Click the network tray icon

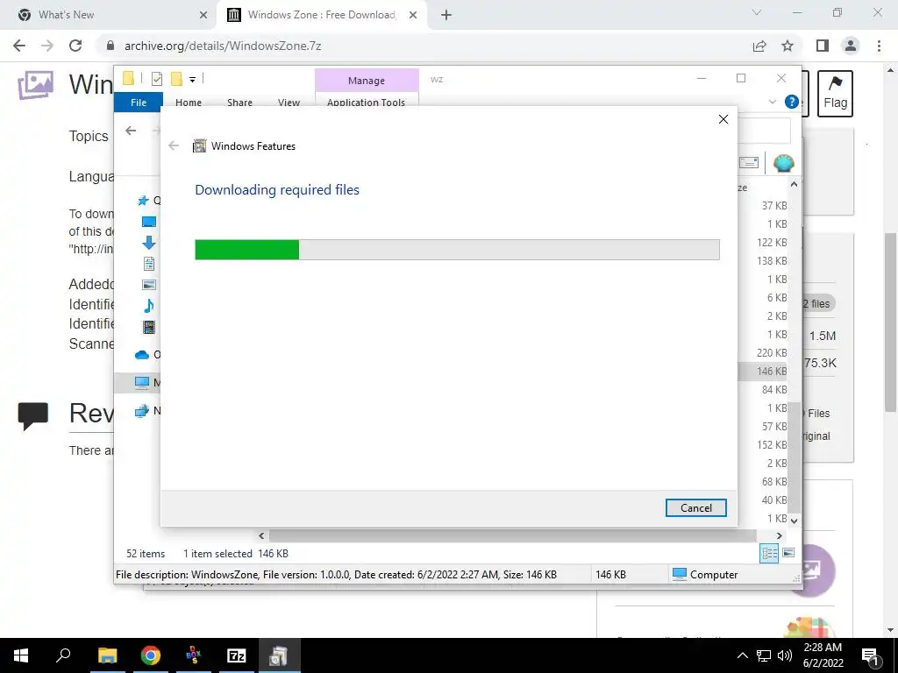click(x=764, y=655)
